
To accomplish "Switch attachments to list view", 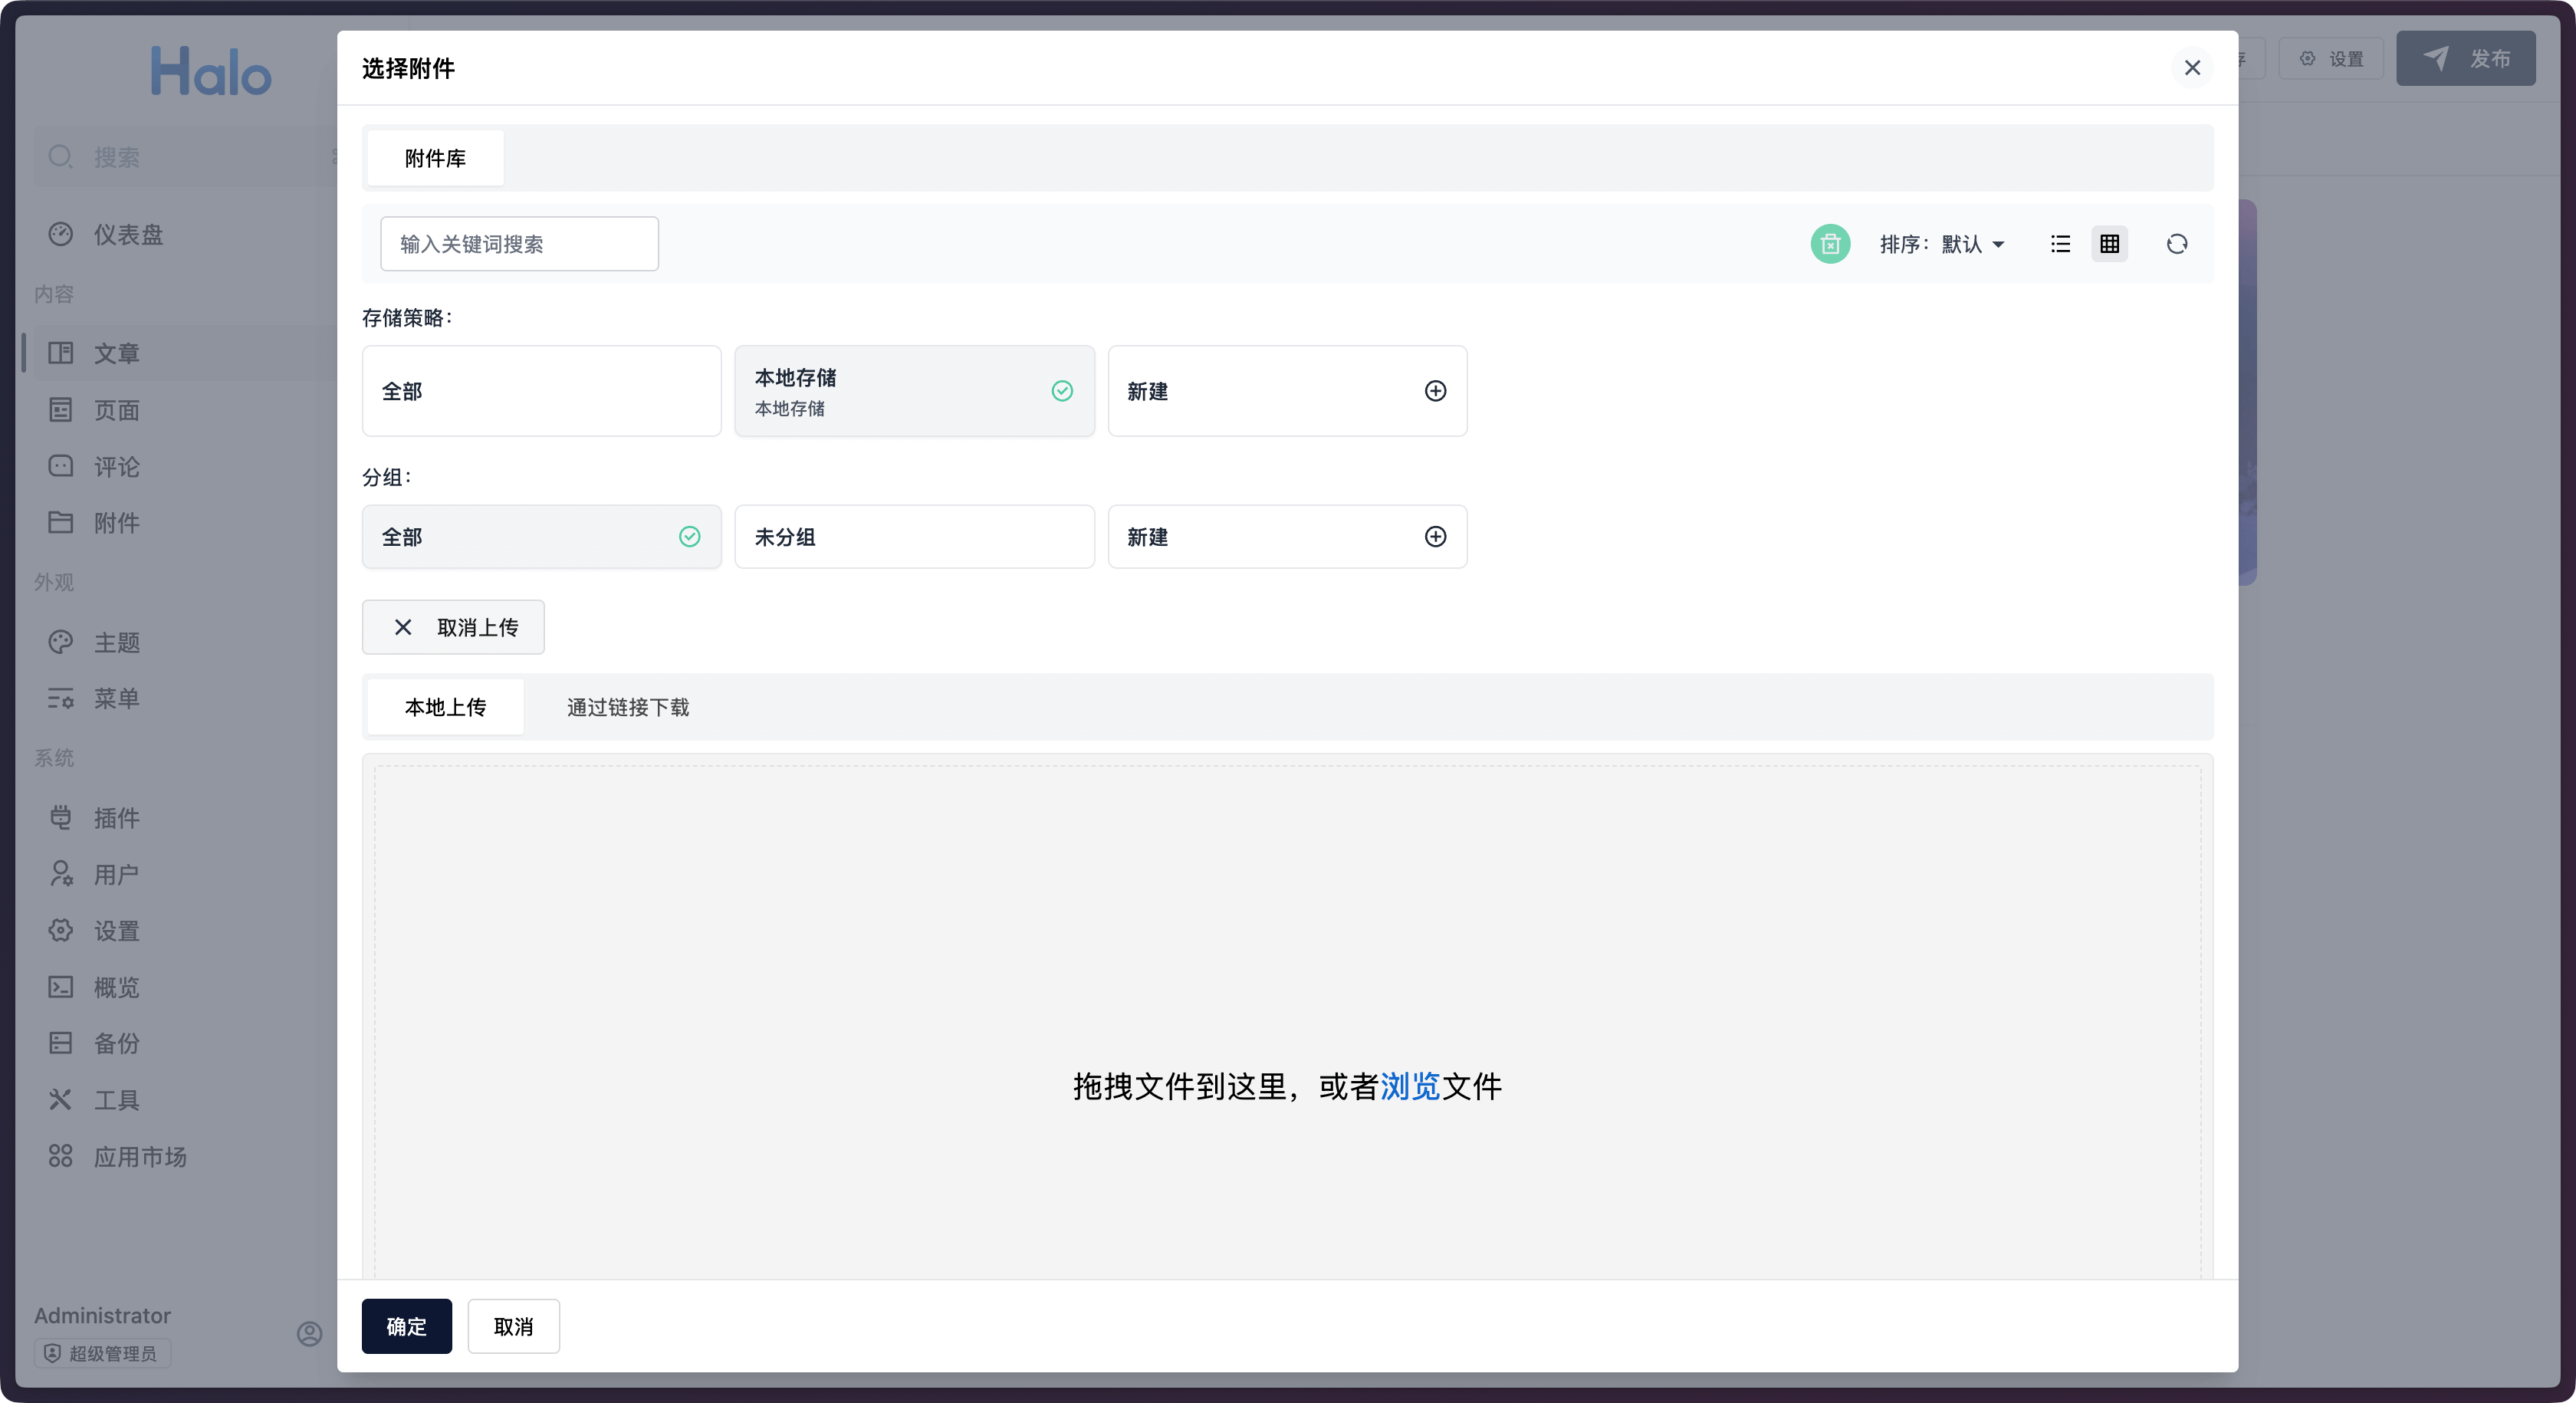I will pos(2060,243).
